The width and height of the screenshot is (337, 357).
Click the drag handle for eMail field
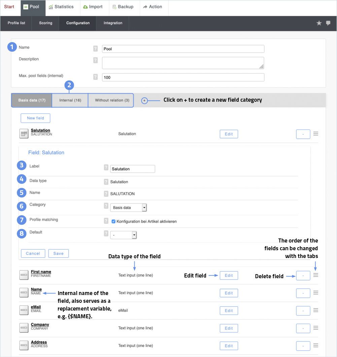[315, 310]
